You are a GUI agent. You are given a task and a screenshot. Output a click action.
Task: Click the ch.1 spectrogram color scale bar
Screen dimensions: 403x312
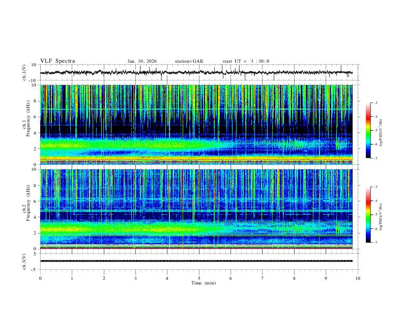pos(368,131)
